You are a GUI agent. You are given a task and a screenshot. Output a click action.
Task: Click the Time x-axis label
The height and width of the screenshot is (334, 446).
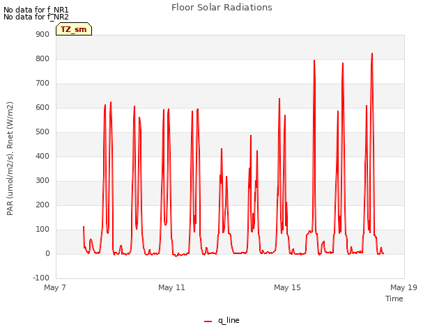tap(394, 299)
